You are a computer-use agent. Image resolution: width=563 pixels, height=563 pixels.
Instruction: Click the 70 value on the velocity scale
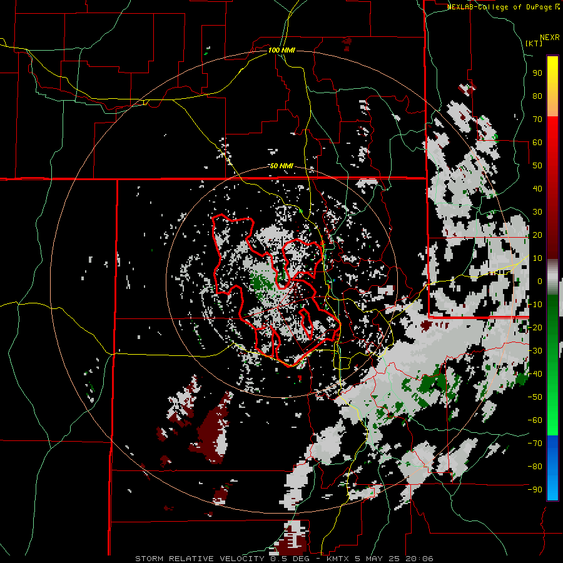pyautogui.click(x=537, y=119)
